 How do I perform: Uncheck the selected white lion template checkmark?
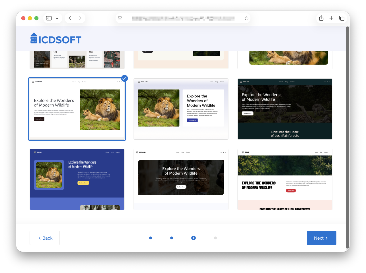(x=124, y=78)
